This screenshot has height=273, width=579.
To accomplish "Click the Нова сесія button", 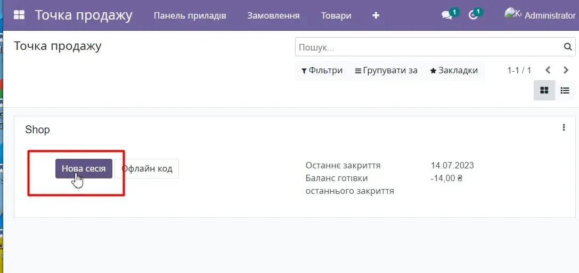I will [84, 169].
